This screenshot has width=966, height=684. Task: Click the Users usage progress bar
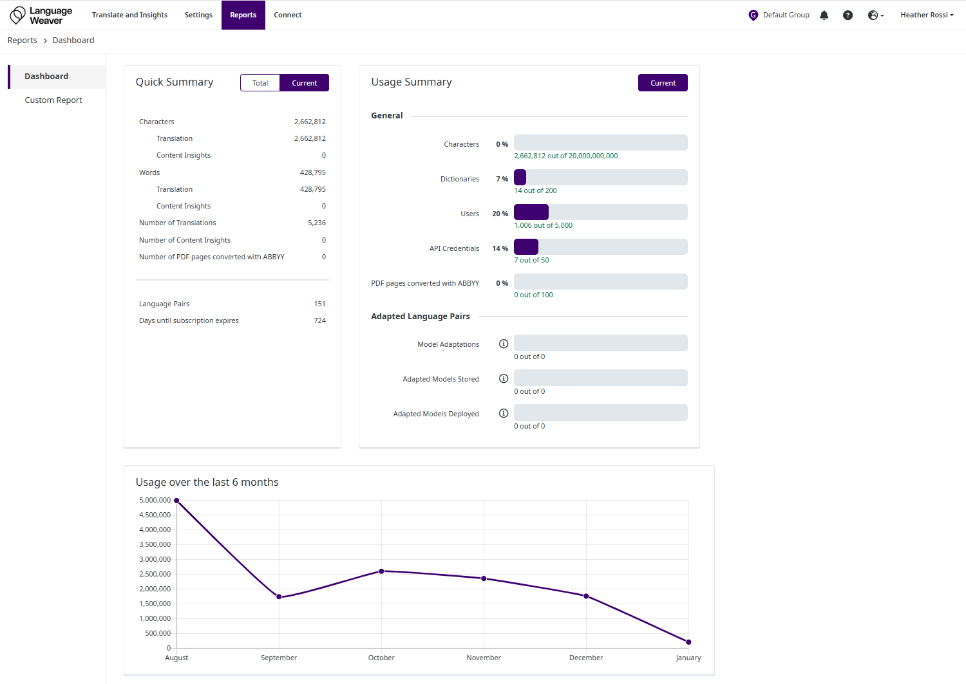[x=600, y=212]
